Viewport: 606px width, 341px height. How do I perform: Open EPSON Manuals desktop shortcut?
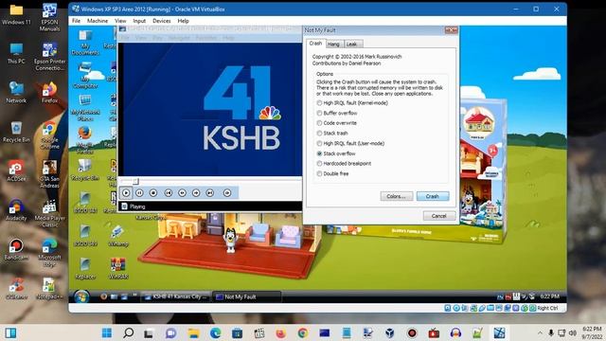(49, 17)
